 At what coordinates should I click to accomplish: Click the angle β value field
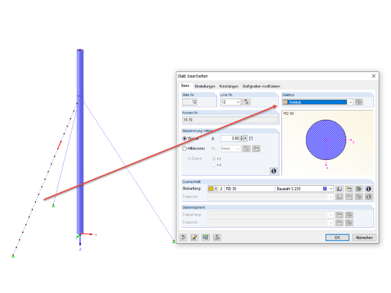pos(230,138)
